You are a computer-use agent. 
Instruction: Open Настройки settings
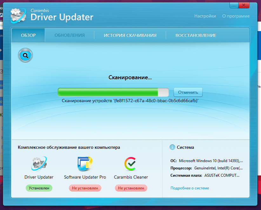tap(205, 16)
